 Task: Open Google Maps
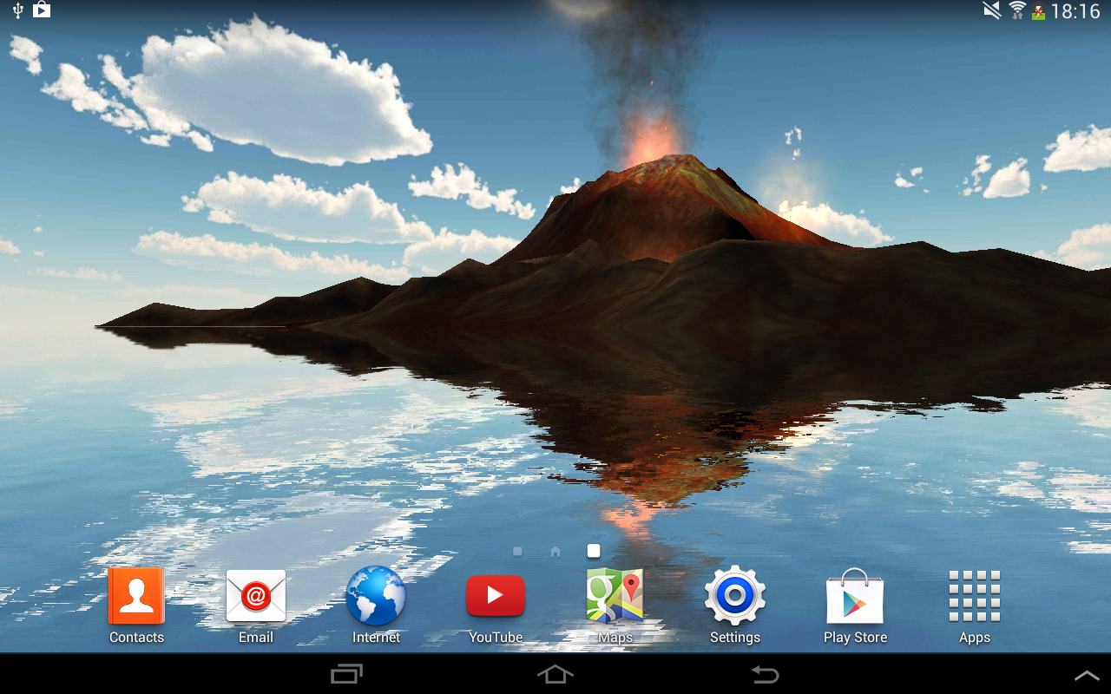click(x=615, y=596)
